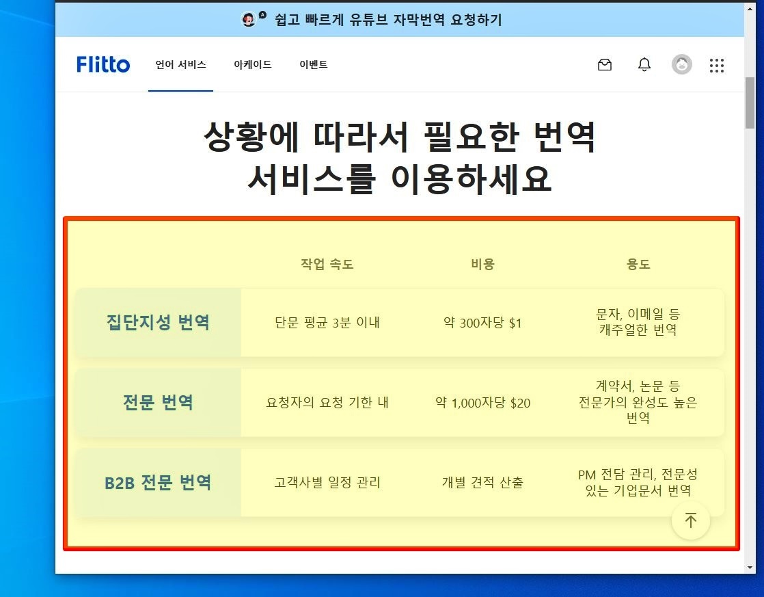The width and height of the screenshot is (764, 597).
Task: Click the 상황에 따라서 필요한 번역 heading
Action: pos(400,157)
